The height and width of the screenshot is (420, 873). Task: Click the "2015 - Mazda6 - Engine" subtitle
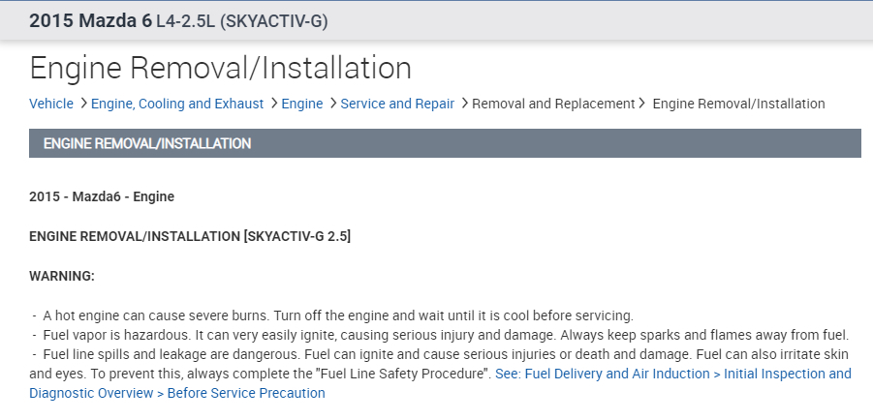pyautogui.click(x=102, y=196)
